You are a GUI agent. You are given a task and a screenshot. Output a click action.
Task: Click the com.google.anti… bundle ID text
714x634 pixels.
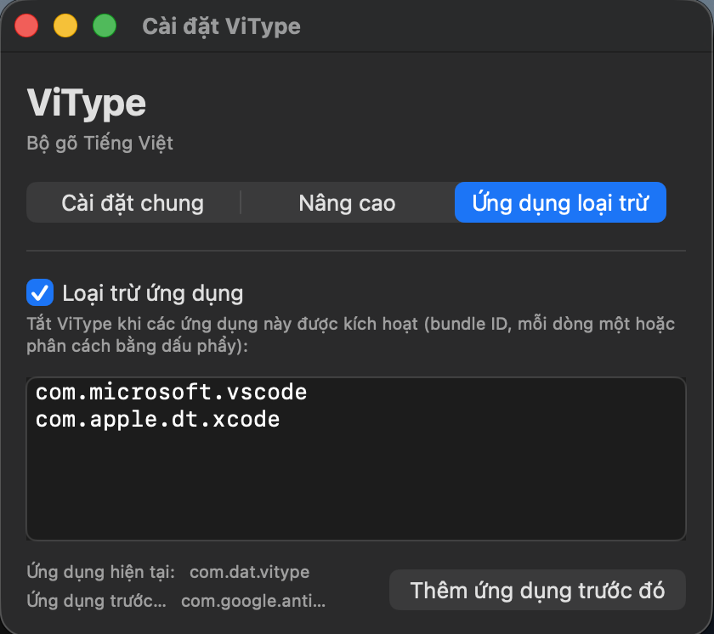click(x=251, y=601)
